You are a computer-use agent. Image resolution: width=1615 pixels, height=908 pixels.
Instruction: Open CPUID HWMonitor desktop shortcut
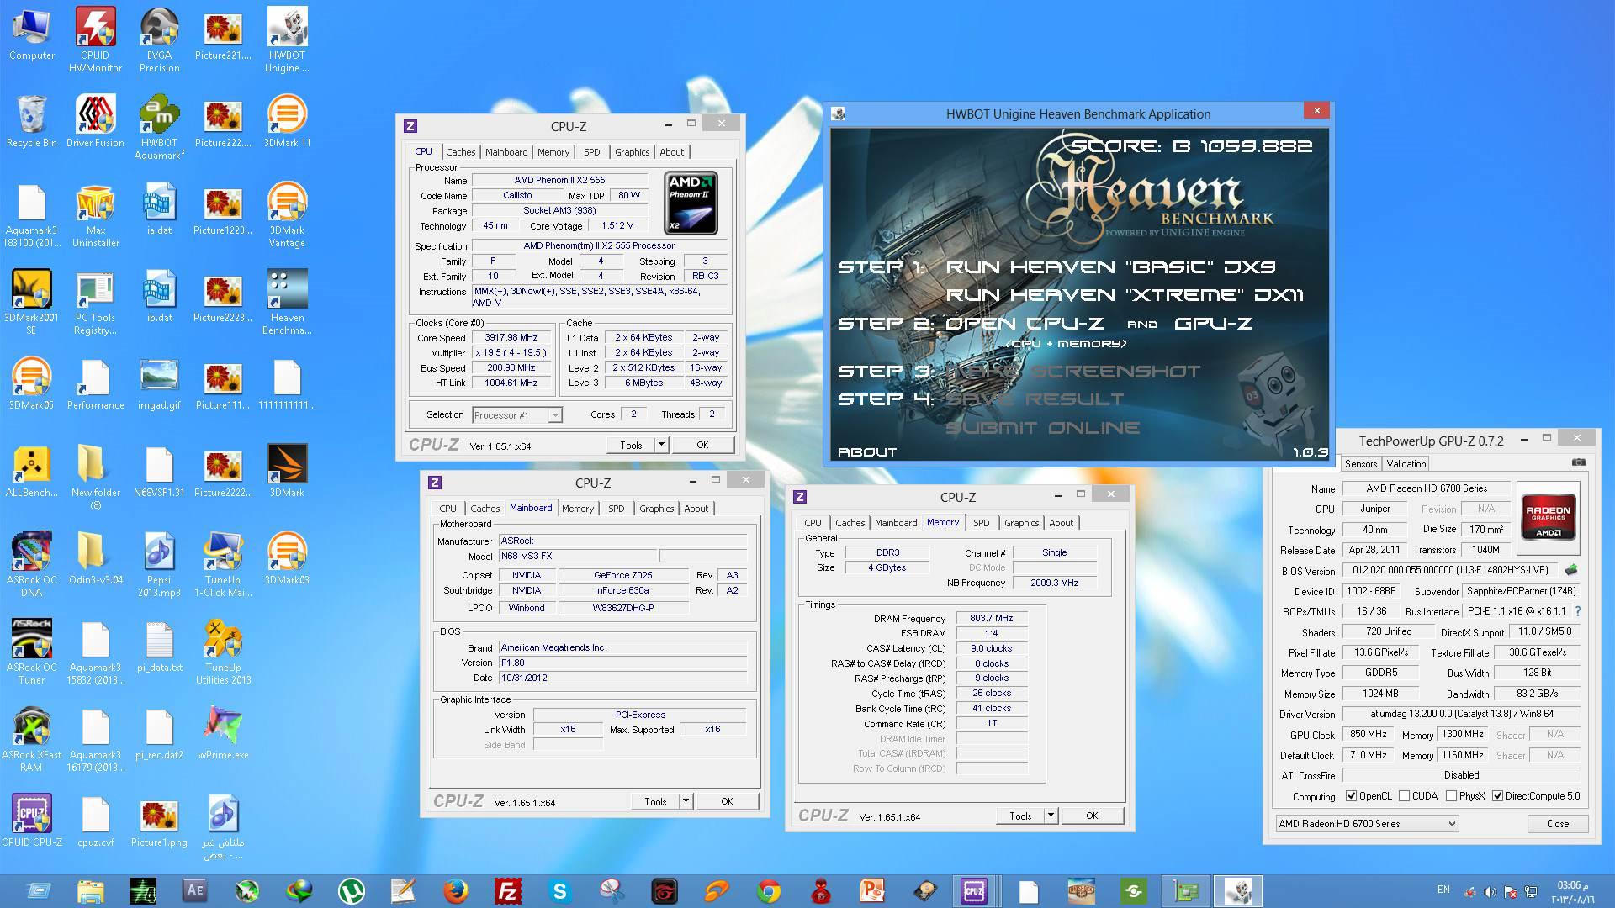click(95, 39)
